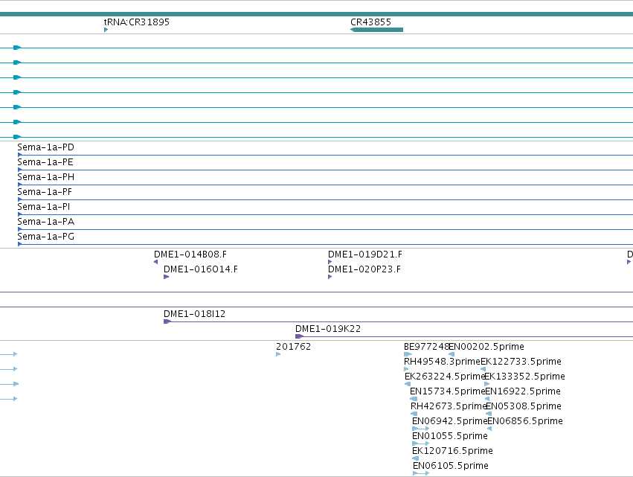Select the DME1-019K22 clone label
Image resolution: width=633 pixels, height=477 pixels.
point(328,329)
